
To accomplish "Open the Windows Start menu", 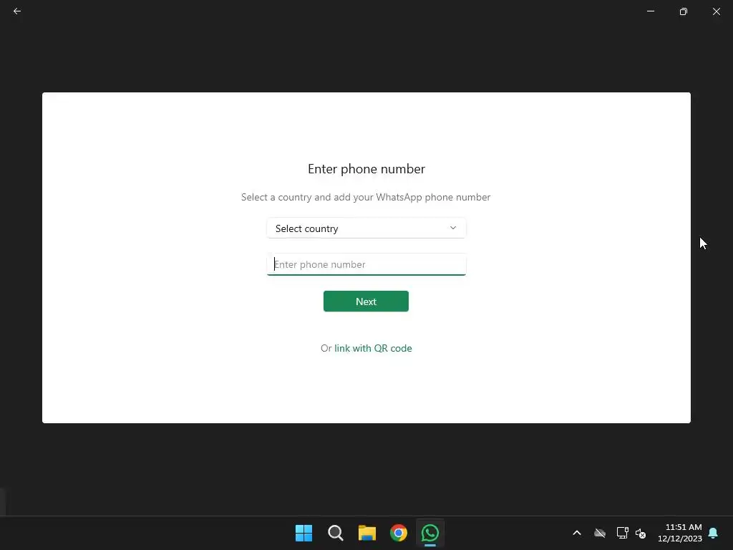I will point(304,533).
